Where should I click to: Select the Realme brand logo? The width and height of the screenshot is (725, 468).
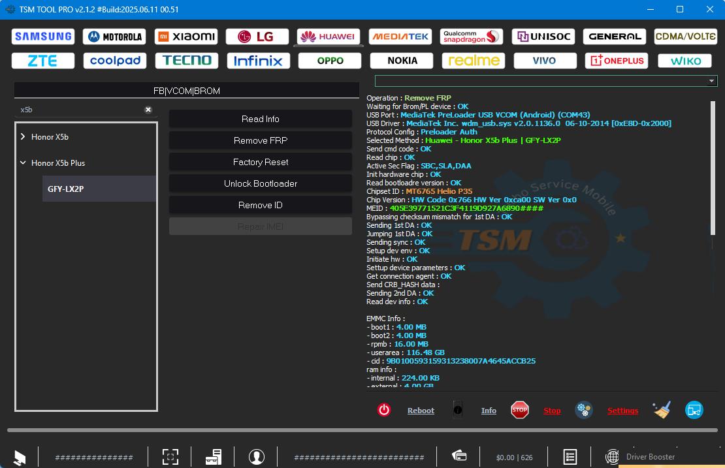pyautogui.click(x=474, y=61)
